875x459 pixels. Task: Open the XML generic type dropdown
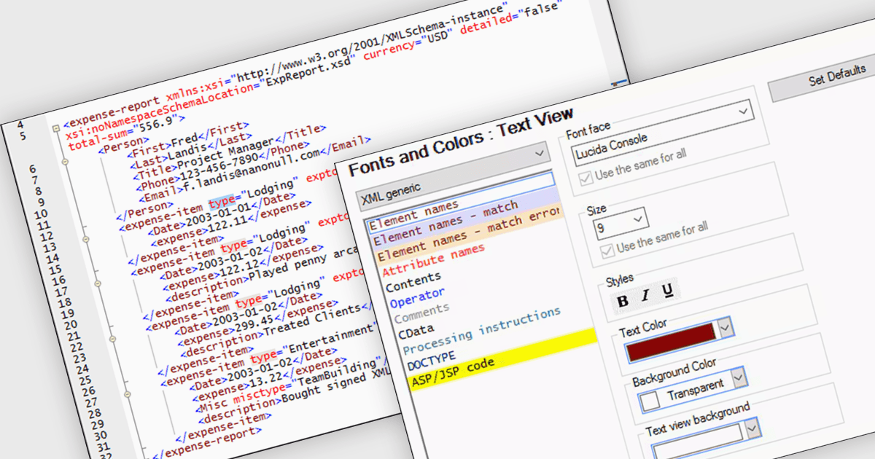540,152
